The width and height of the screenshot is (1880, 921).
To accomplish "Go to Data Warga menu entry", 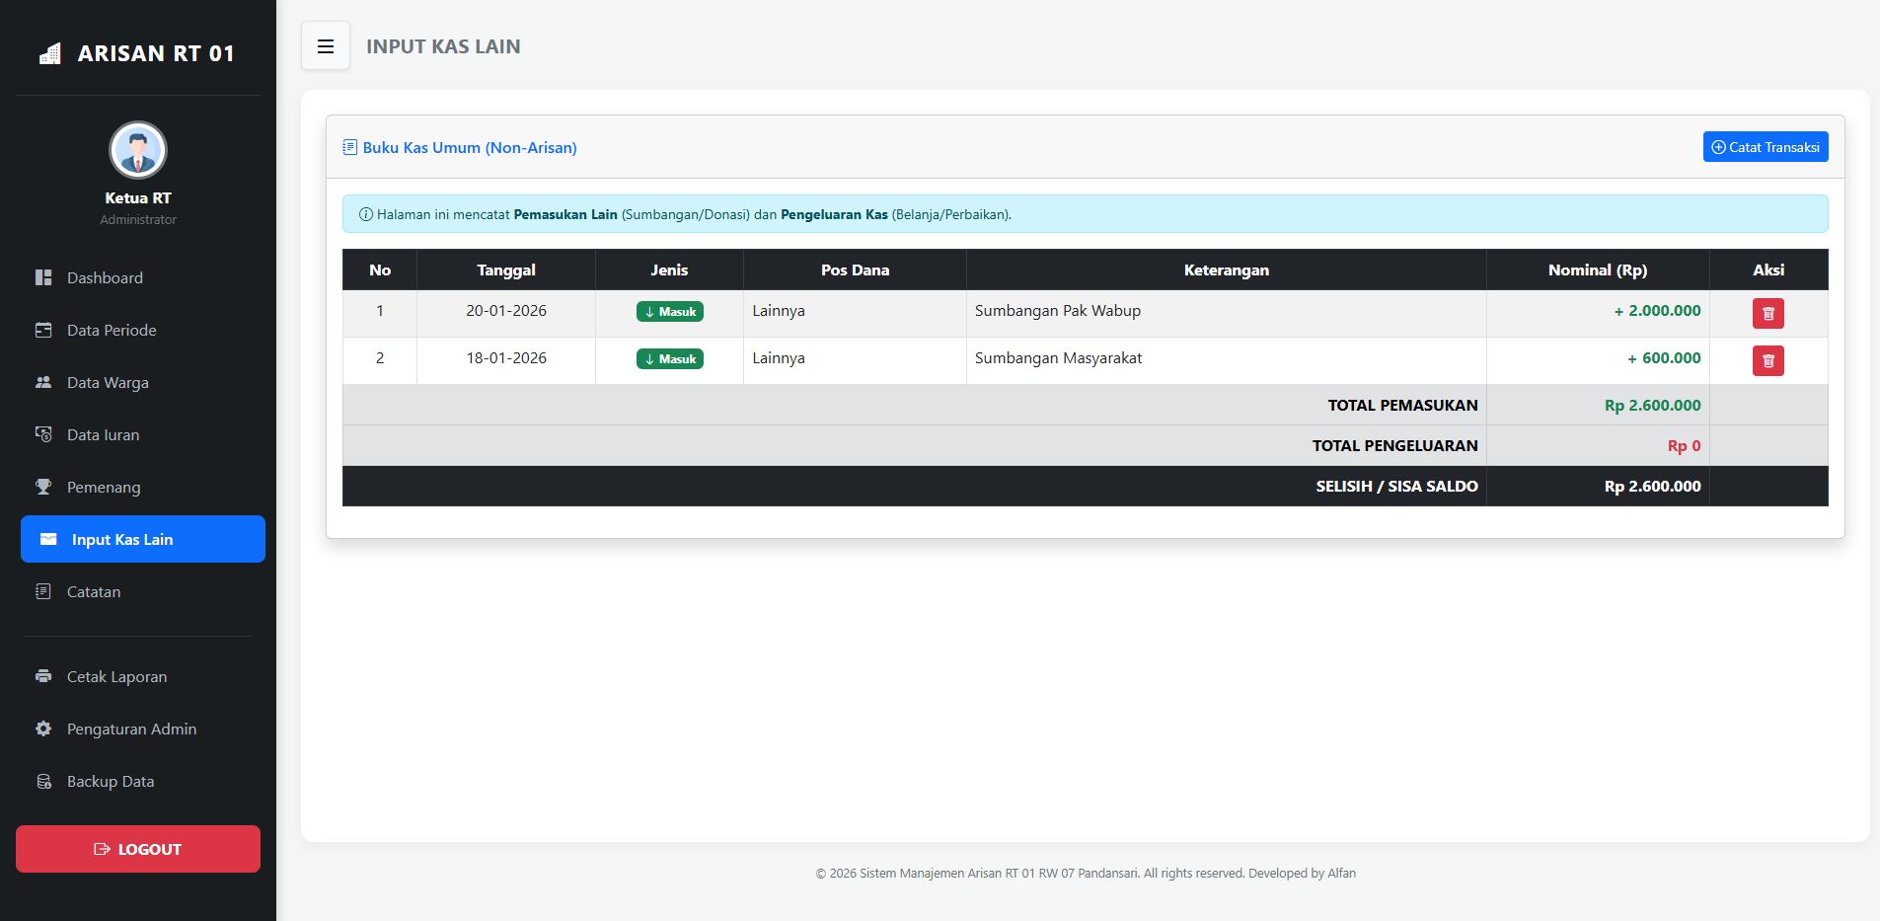I will coord(108,382).
